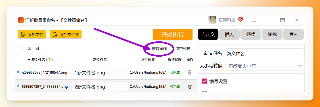Click 已完成 status in 2新文件名.png row
The image size is (320, 107).
tap(175, 87)
